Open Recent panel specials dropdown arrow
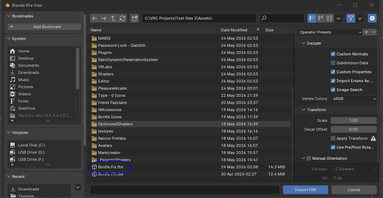The height and width of the screenshot is (198, 383). (78, 188)
